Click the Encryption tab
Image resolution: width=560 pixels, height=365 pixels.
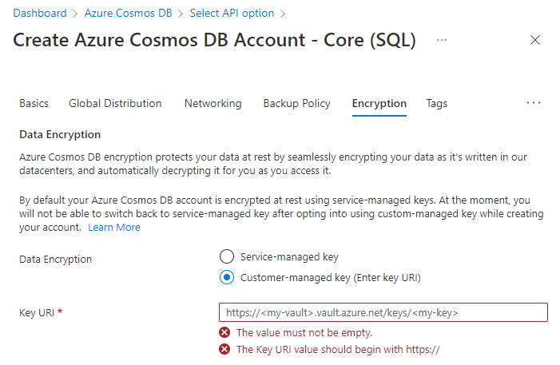[379, 103]
